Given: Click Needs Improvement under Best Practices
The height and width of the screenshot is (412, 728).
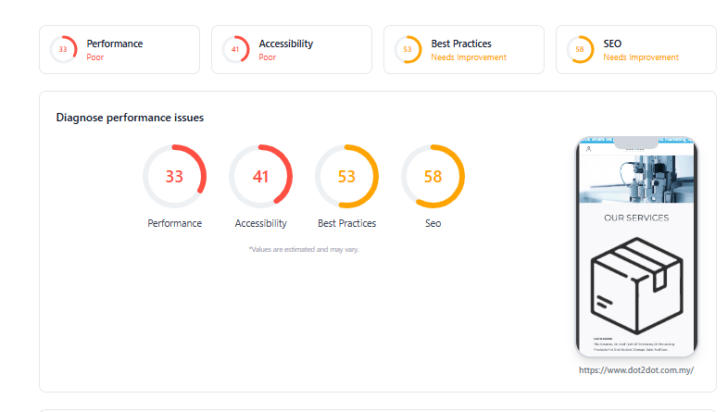Looking at the screenshot, I should [x=469, y=57].
